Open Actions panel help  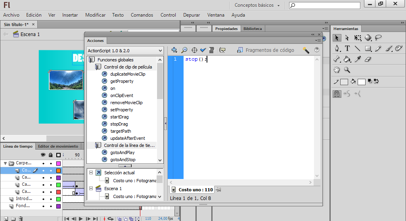(x=317, y=50)
